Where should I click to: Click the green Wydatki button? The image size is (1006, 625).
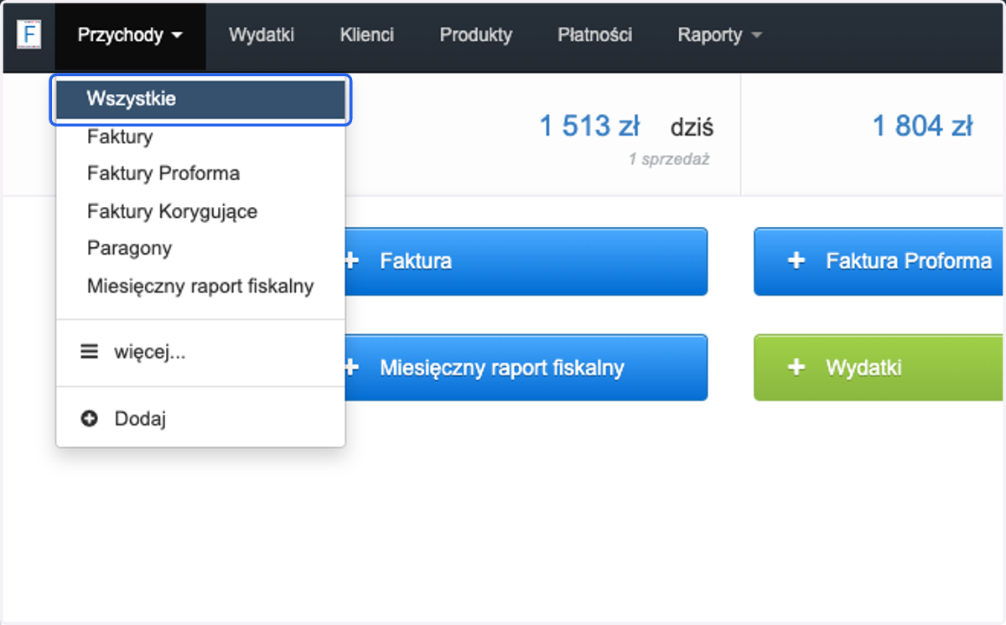tap(879, 367)
